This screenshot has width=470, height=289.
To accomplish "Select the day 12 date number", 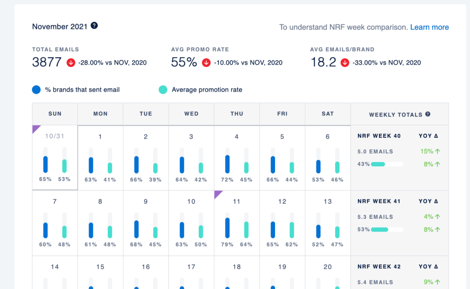I will tap(282, 202).
